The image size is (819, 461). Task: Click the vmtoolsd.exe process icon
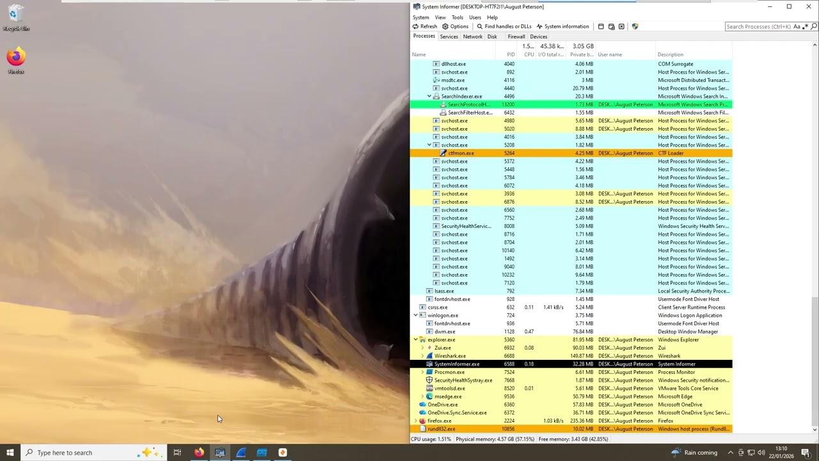tap(429, 388)
